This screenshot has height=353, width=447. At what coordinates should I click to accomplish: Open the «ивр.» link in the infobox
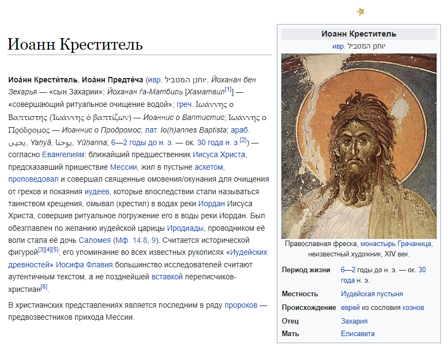pyautogui.click(x=339, y=46)
